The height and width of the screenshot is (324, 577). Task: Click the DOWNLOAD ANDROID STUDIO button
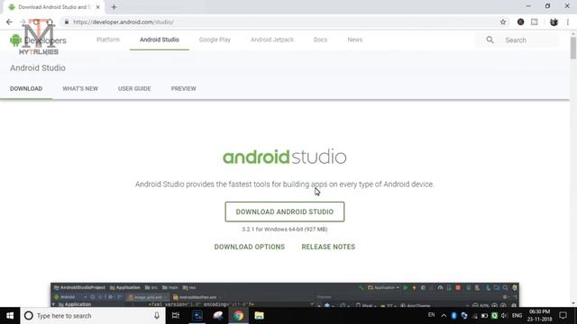(x=285, y=211)
